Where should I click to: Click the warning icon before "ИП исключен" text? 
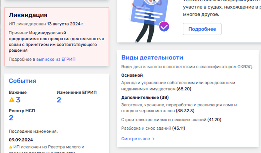click(x=10, y=147)
